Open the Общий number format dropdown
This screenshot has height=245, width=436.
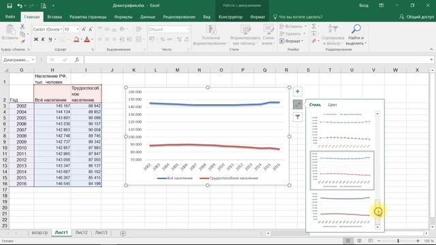point(188,29)
